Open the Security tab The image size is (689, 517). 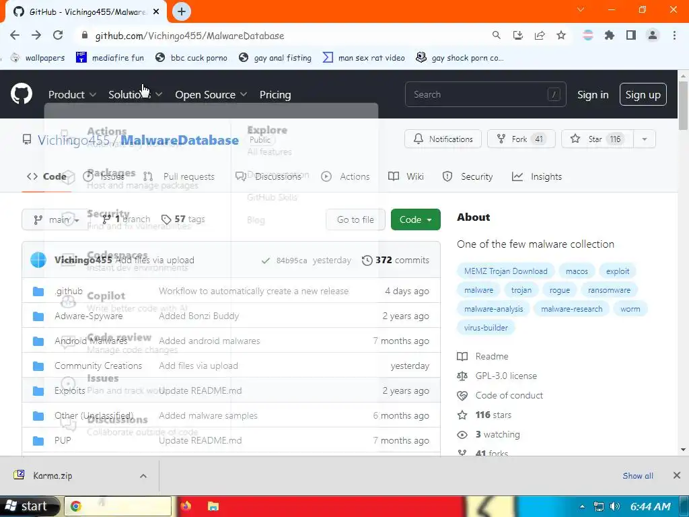click(x=468, y=176)
